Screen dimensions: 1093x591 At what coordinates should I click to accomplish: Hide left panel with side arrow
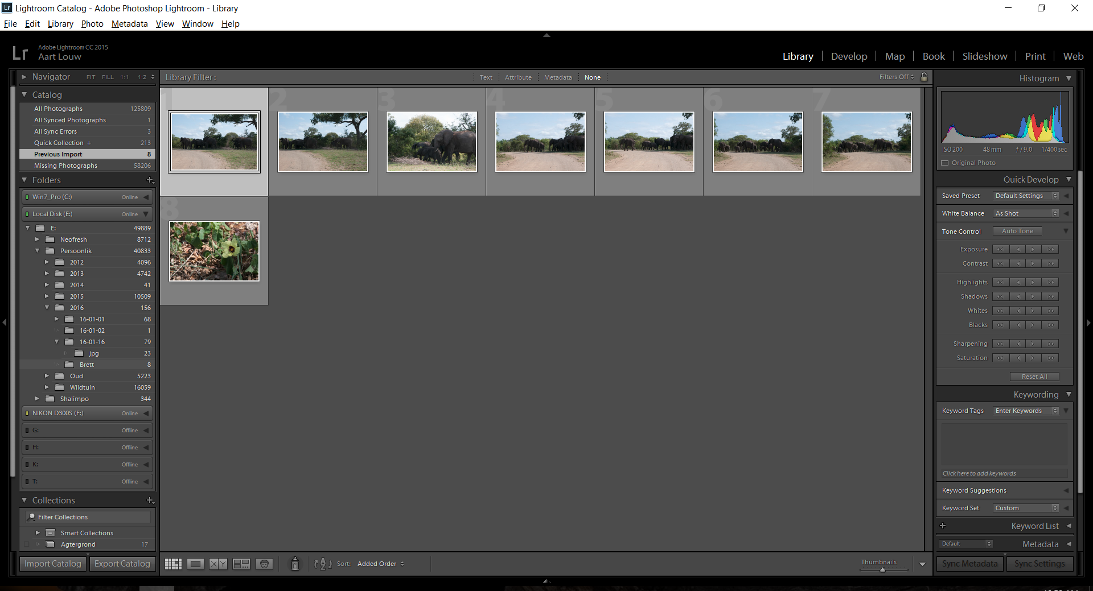click(5, 323)
